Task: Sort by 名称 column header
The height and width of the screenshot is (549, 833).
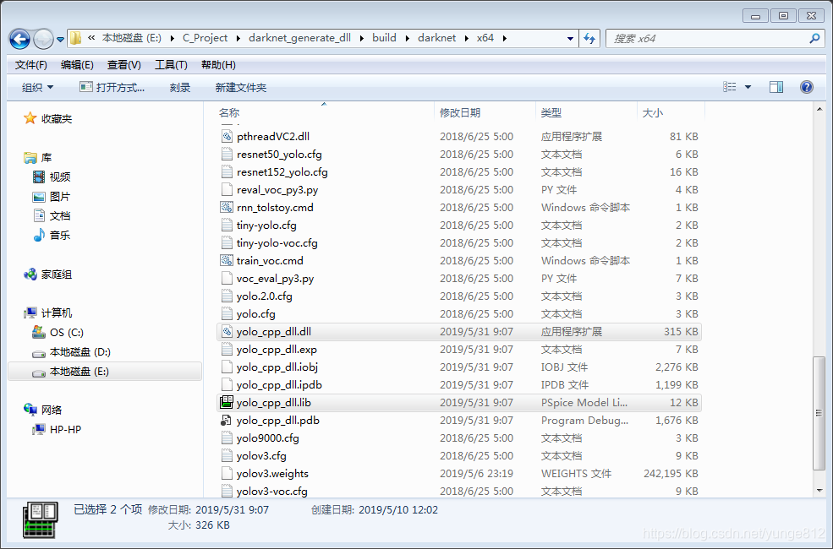Action: click(229, 113)
